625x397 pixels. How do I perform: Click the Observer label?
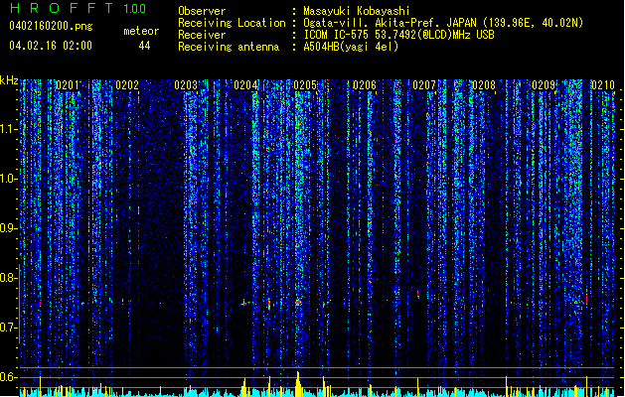pos(202,11)
